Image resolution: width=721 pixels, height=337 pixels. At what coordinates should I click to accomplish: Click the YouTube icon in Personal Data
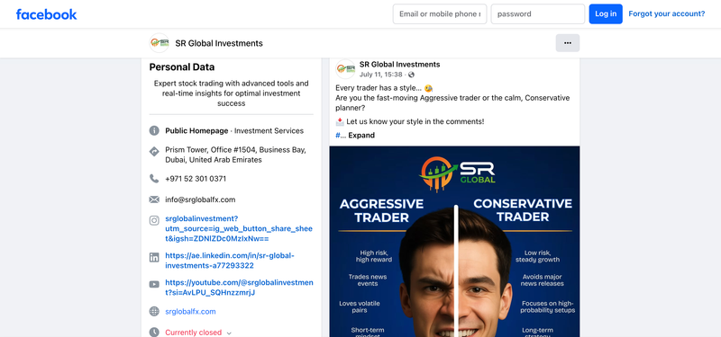[x=154, y=284]
